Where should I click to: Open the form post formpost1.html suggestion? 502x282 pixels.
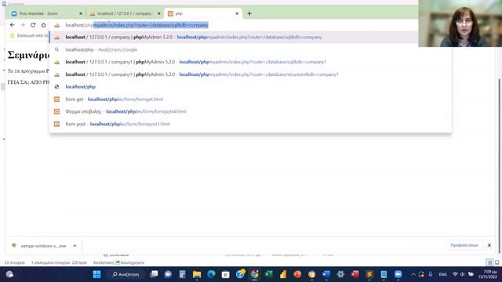pos(250,124)
